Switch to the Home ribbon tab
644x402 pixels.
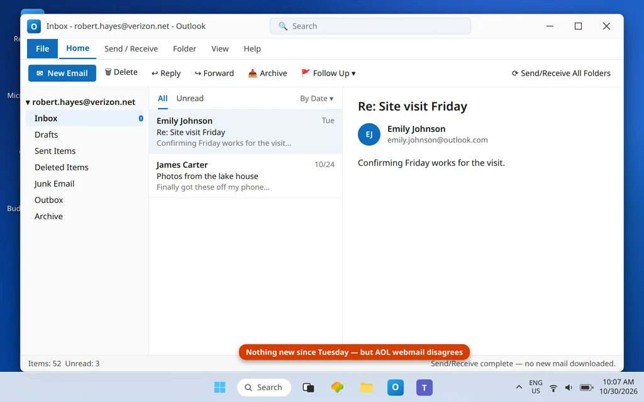77,48
